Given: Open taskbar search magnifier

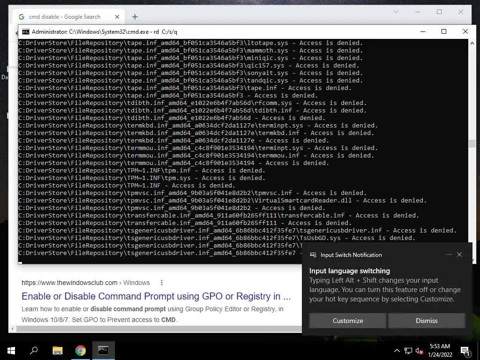Looking at the screenshot, I should pyautogui.click(x=34, y=351).
